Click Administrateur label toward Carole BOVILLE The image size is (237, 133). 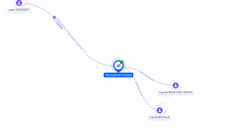click(139, 89)
